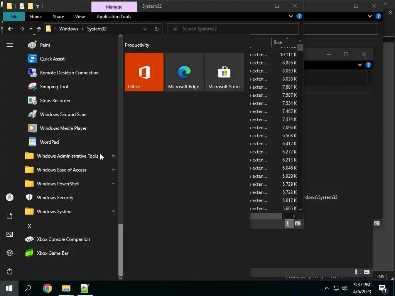Click the volume icon in system tray
The width and height of the screenshot is (395, 296).
pos(345,288)
